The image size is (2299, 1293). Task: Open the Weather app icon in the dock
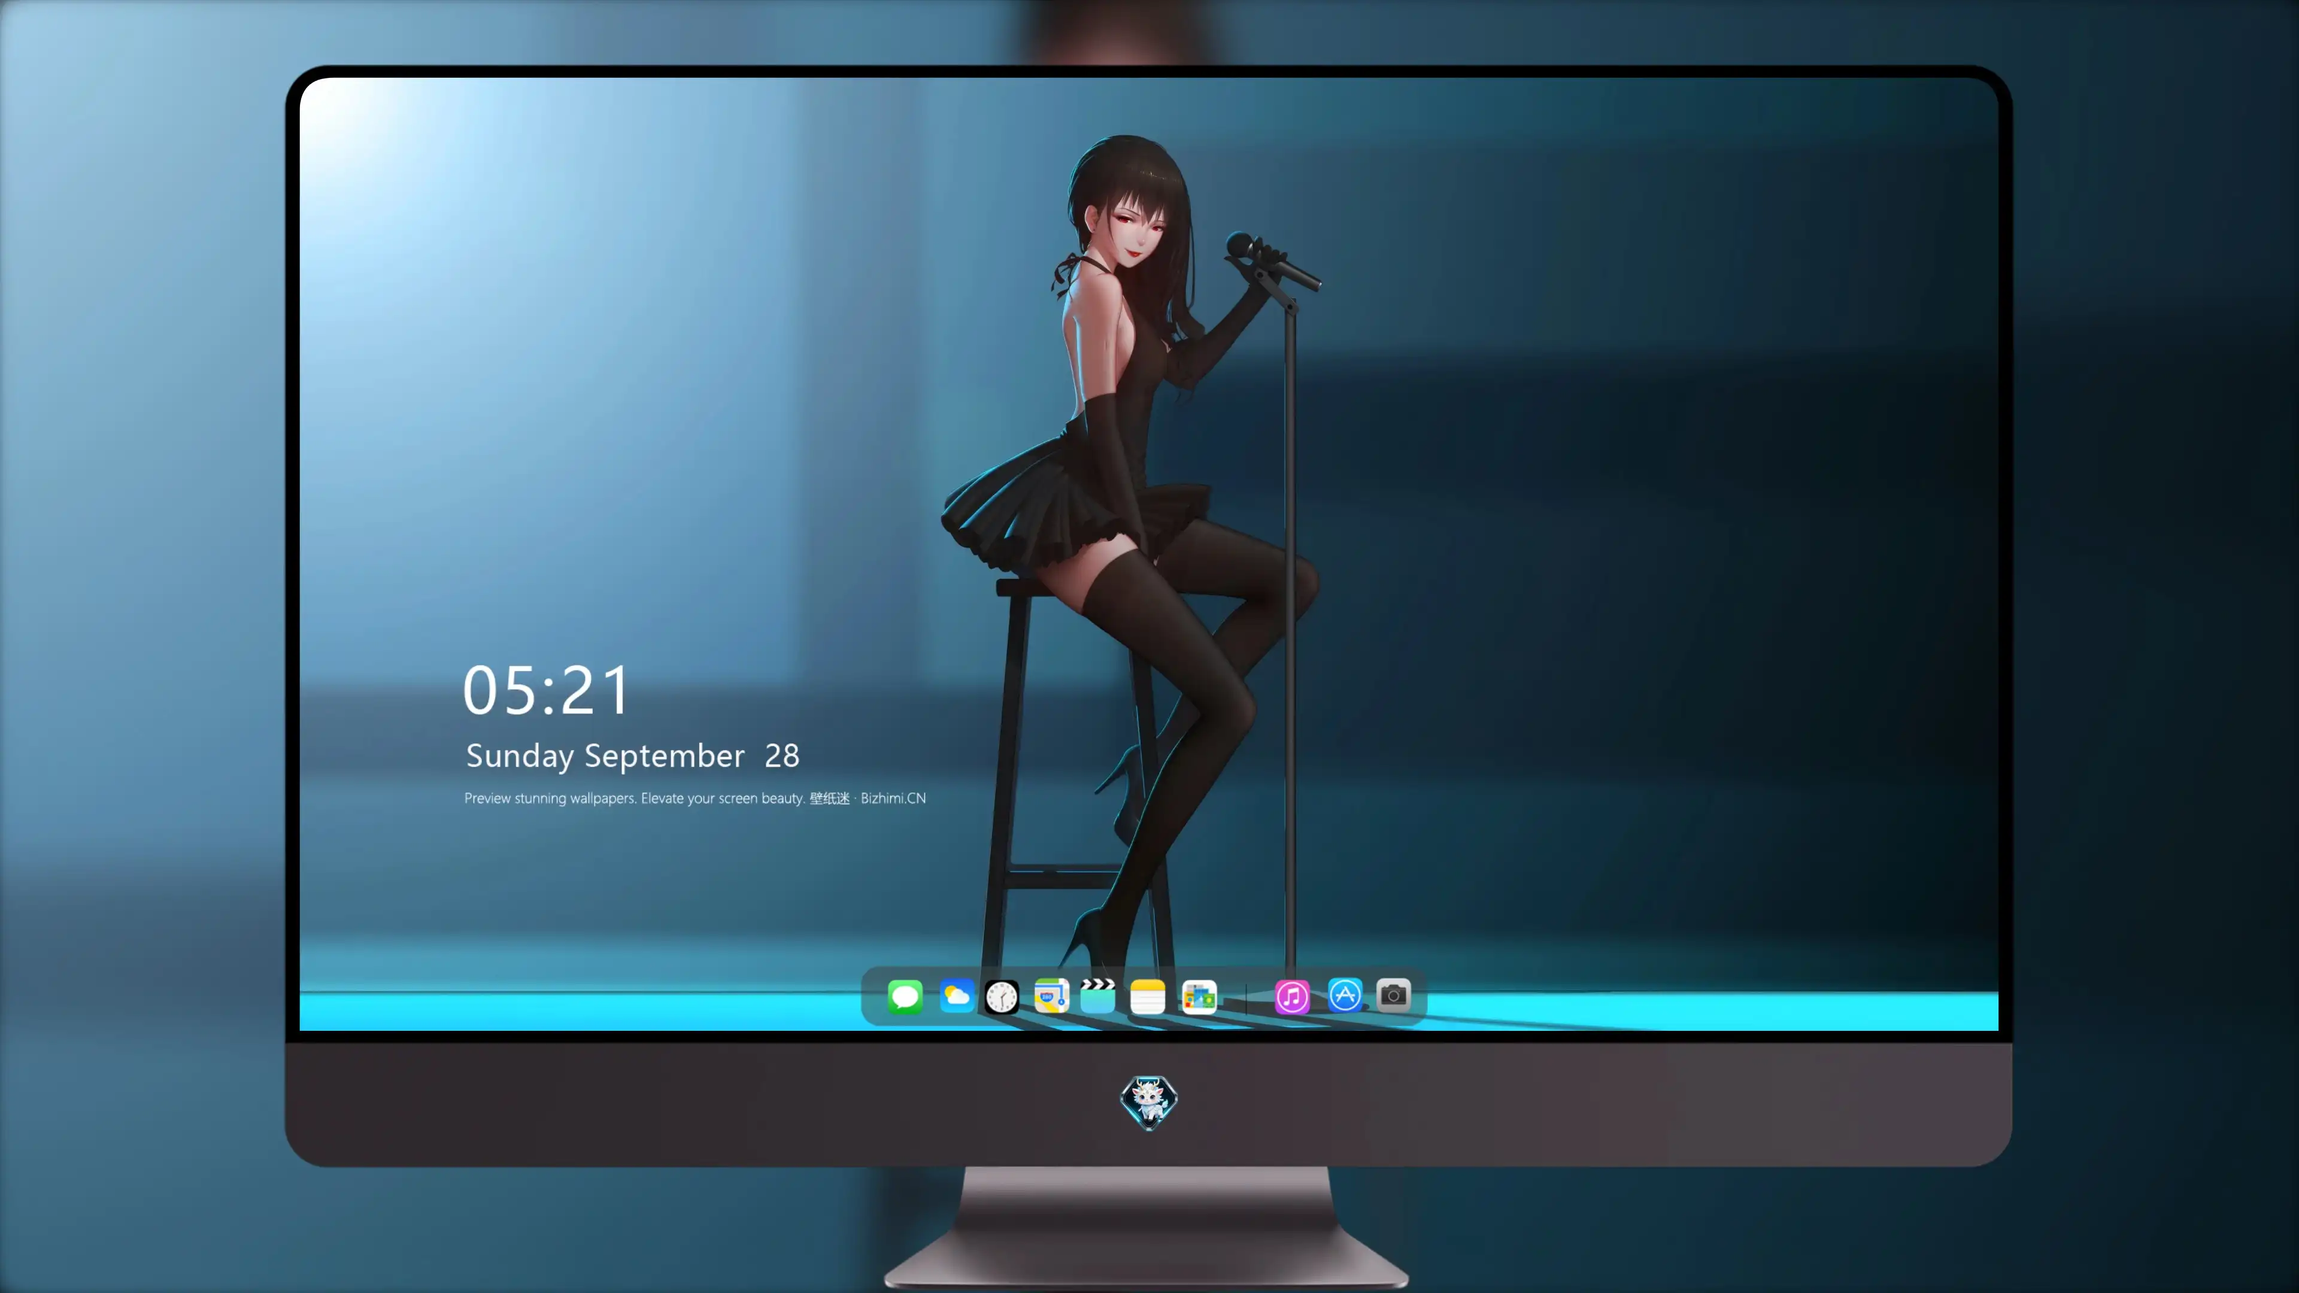pyautogui.click(x=957, y=996)
